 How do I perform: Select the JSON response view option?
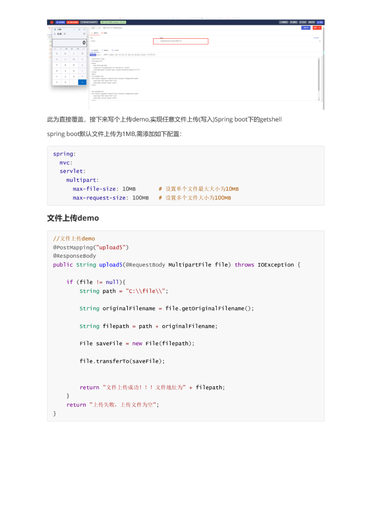[x=105, y=55]
